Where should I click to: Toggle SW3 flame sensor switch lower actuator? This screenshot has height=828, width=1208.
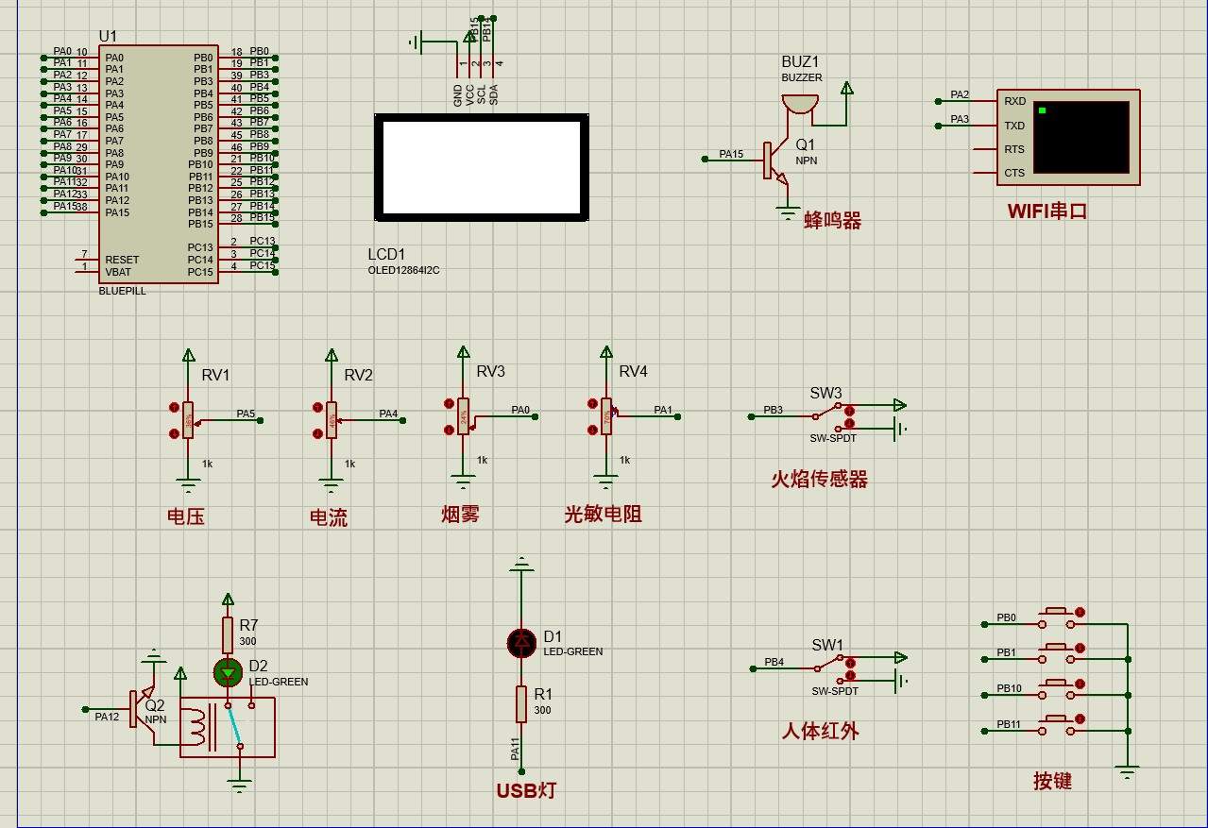(849, 423)
